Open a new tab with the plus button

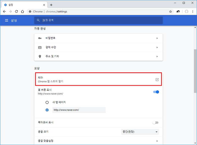coord(51,5)
